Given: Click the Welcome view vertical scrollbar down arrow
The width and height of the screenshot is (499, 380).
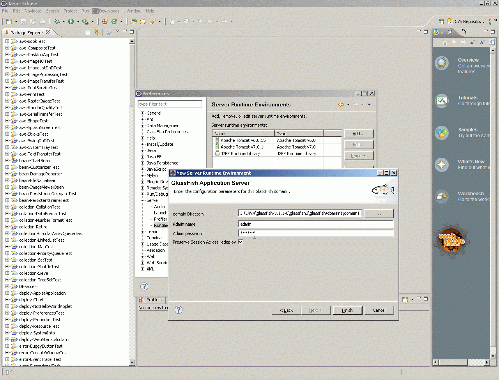Looking at the screenshot, I should (x=493, y=356).
